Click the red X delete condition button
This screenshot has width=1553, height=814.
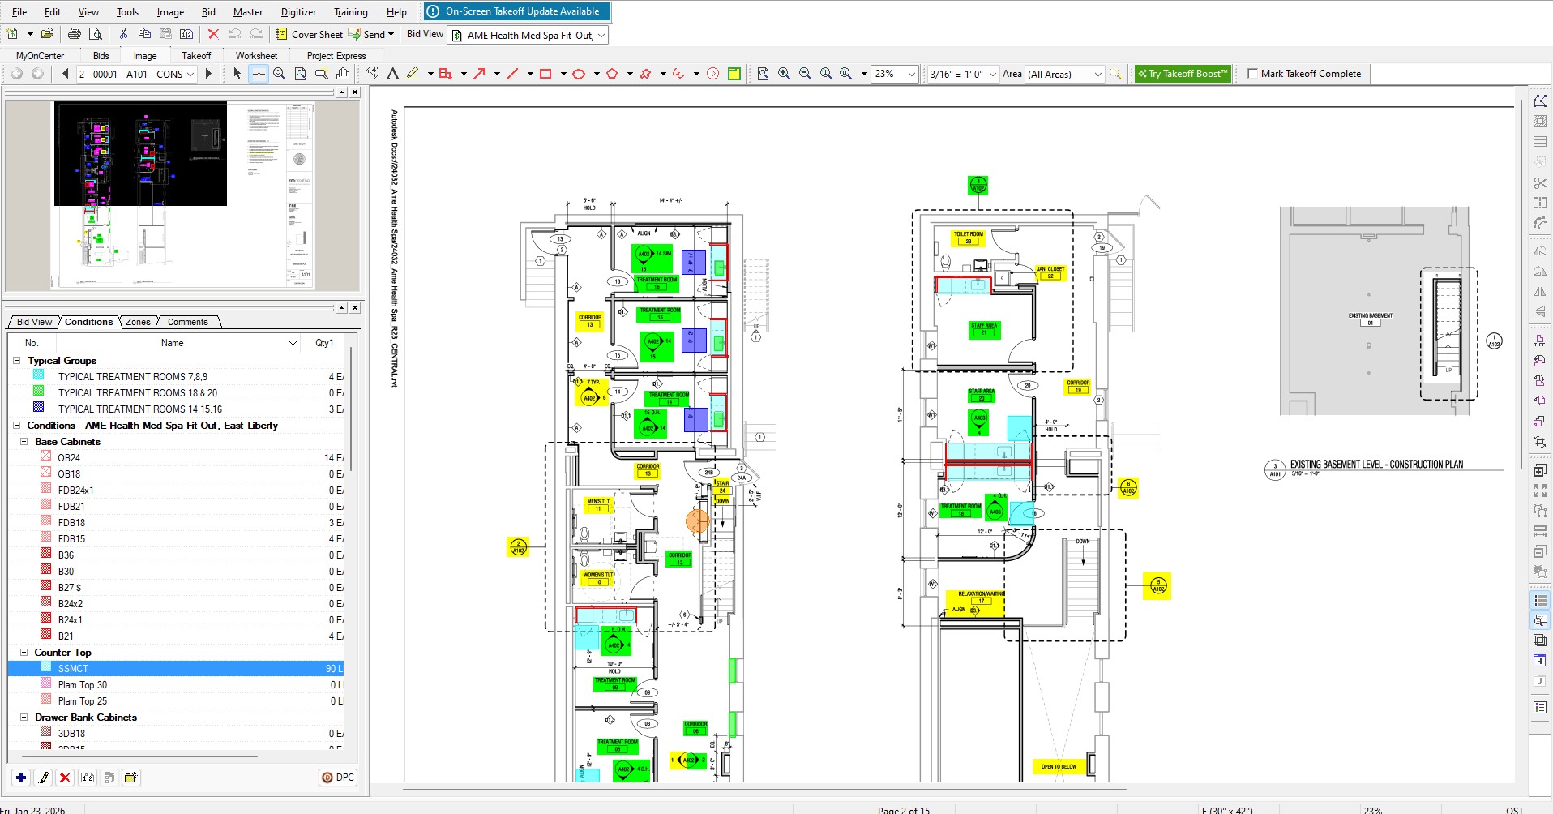point(66,778)
